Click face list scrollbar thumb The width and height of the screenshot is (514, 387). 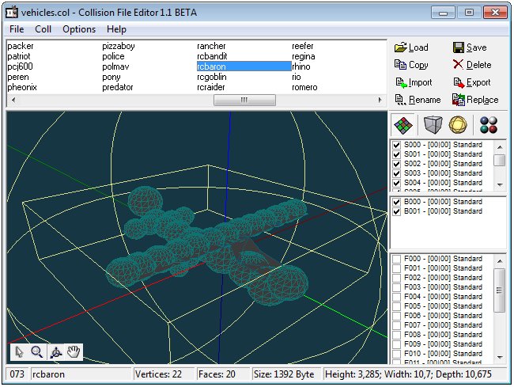click(x=500, y=290)
